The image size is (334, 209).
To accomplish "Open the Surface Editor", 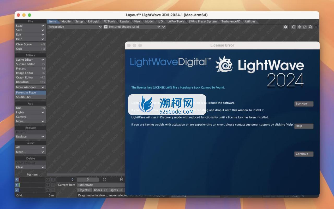I will coord(31,64).
